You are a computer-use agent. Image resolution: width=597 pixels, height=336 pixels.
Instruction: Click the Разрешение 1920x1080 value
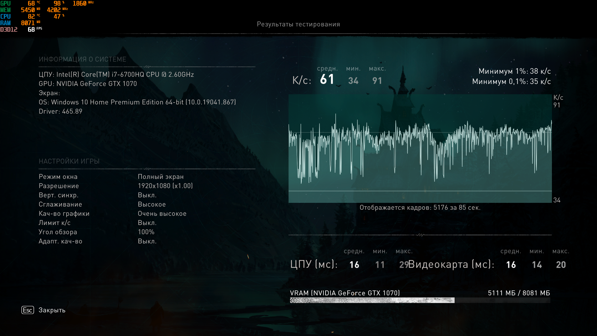(x=165, y=186)
